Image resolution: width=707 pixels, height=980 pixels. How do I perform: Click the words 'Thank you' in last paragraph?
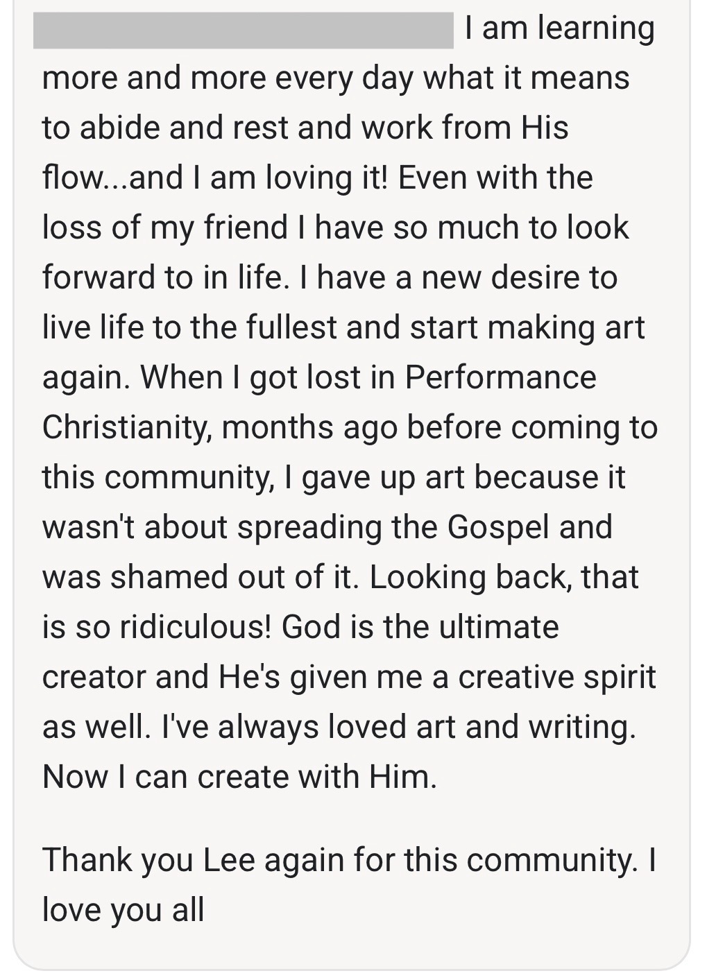pos(117,860)
